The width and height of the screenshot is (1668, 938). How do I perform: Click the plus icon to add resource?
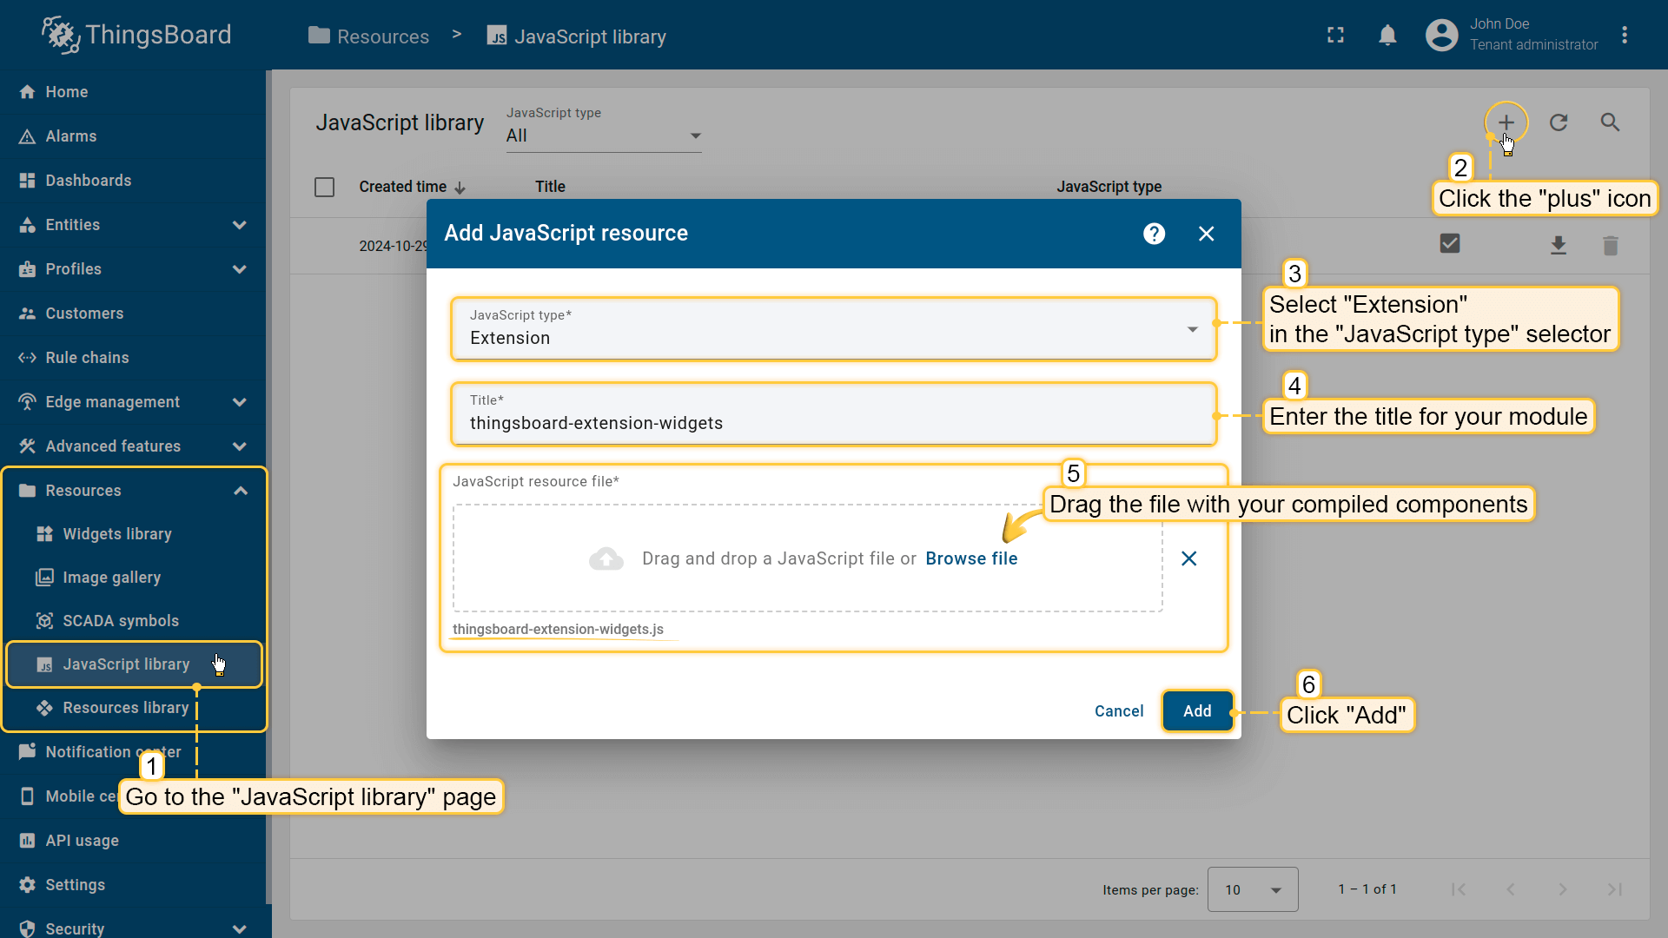pos(1506,122)
